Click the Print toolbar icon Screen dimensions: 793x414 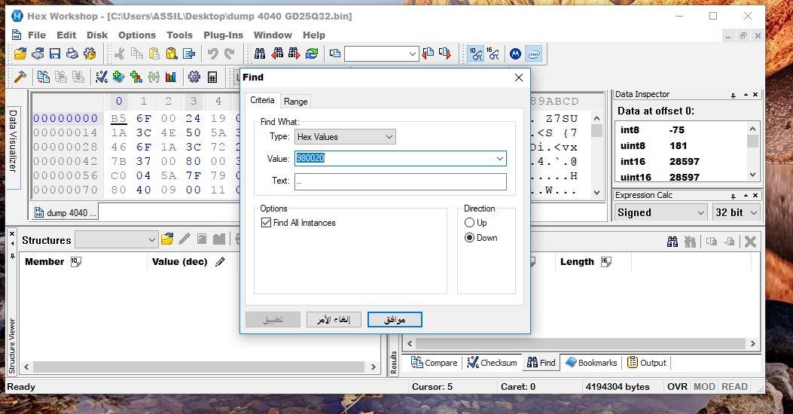72,53
